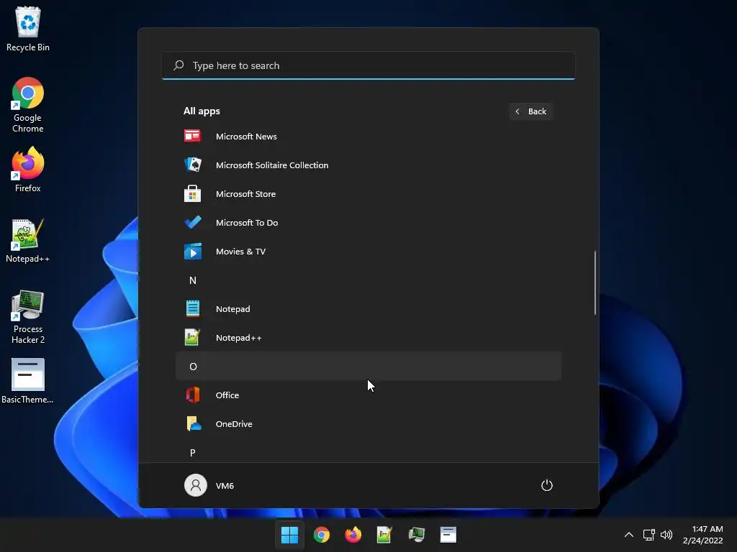Open Process Hacker from the taskbar

click(417, 535)
